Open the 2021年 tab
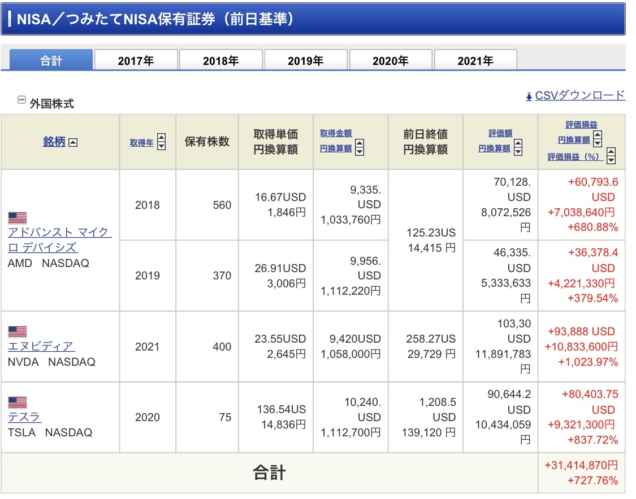This screenshot has width=636, height=499. tap(475, 60)
